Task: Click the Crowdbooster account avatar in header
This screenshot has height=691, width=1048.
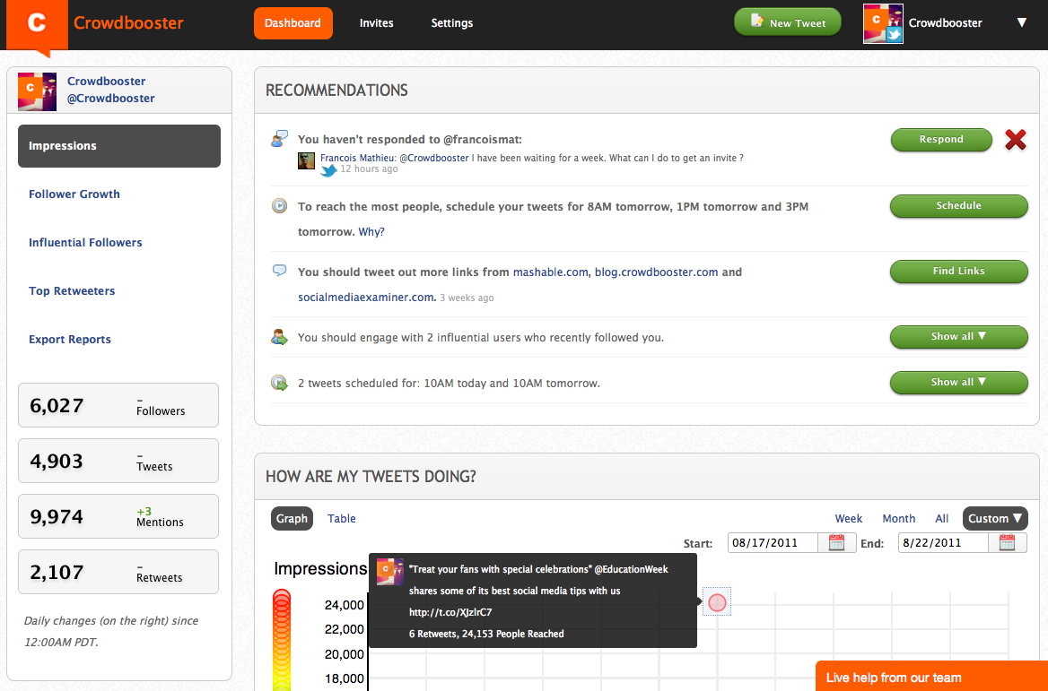Action: [x=883, y=23]
